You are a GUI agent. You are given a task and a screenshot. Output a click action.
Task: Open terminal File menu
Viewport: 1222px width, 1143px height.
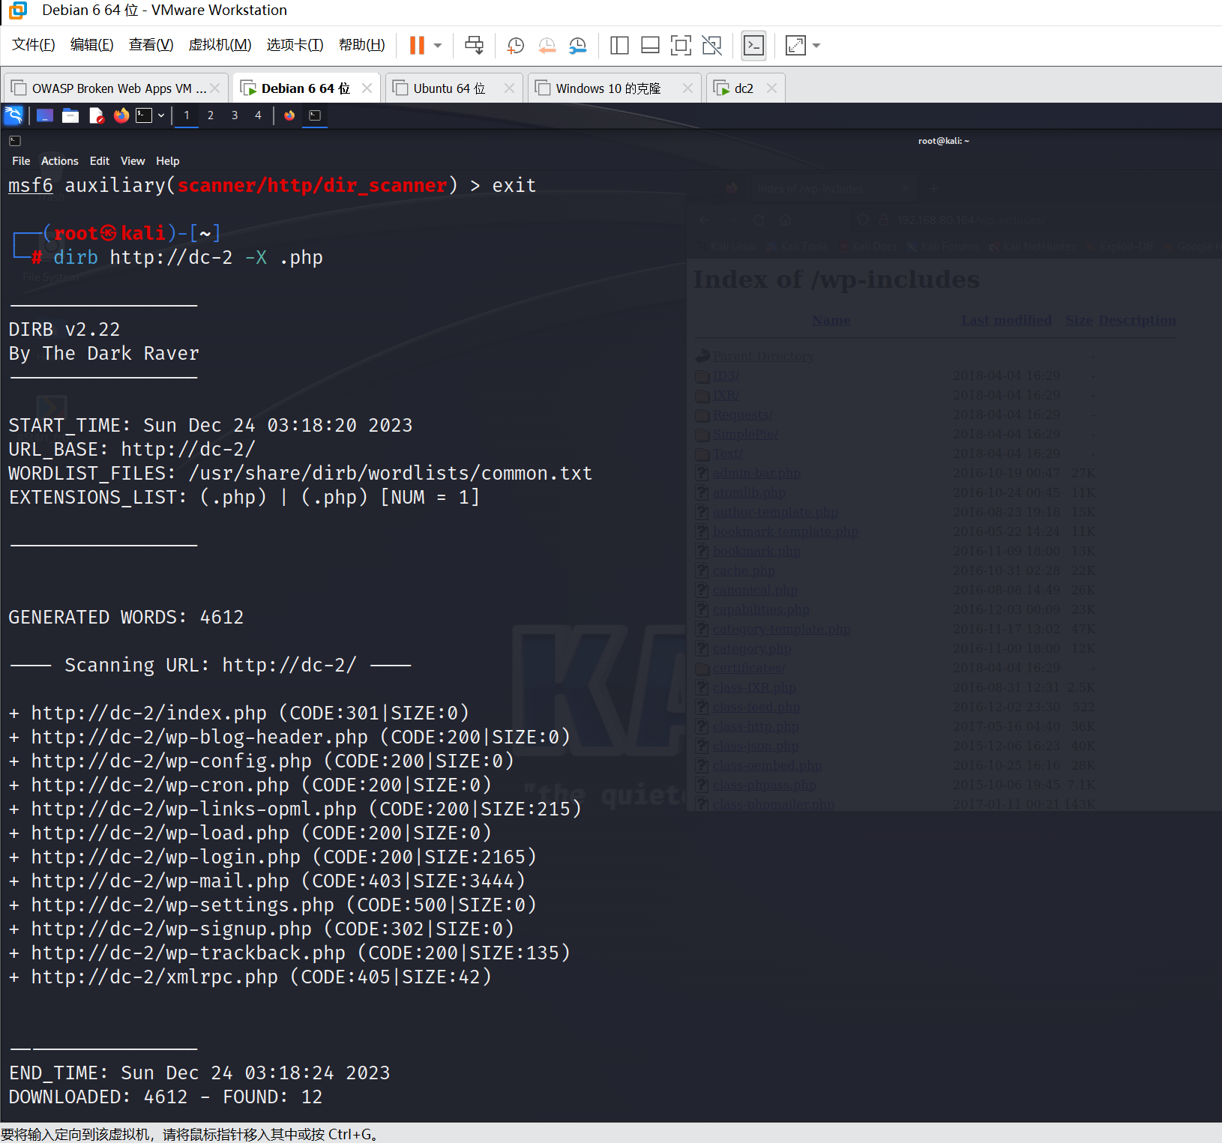(21, 161)
